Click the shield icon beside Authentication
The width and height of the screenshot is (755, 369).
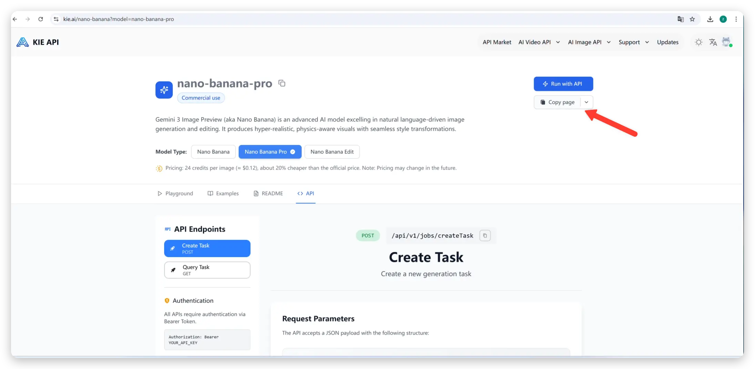(167, 301)
